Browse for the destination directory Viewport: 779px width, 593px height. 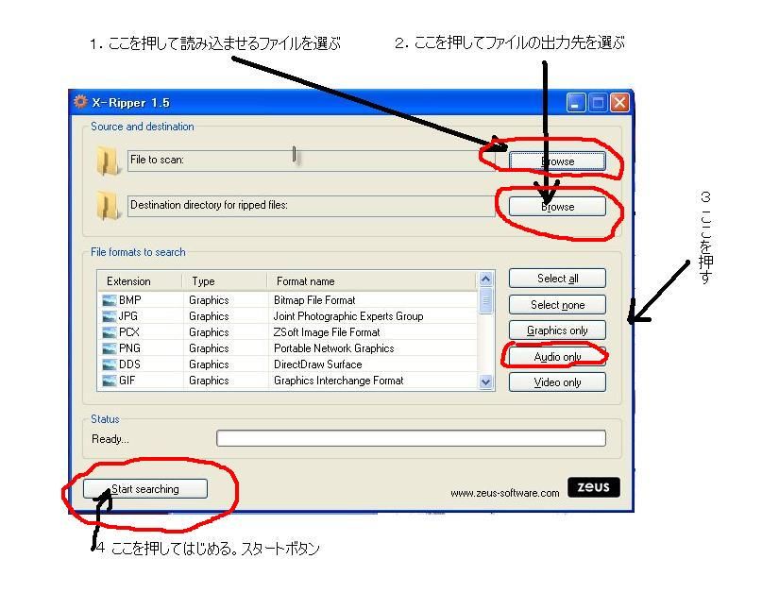click(x=557, y=207)
